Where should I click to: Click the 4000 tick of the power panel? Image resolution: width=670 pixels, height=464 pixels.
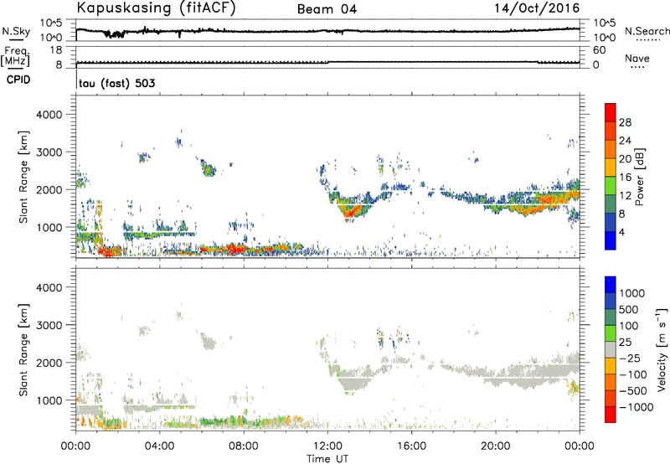(x=49, y=115)
